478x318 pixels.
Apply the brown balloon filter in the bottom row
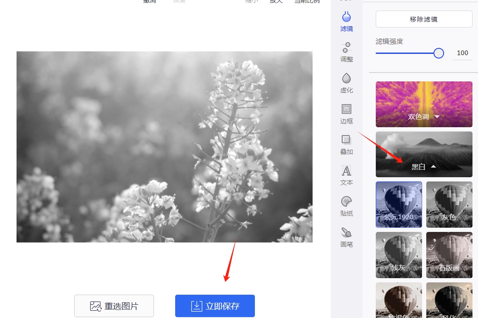(399, 300)
